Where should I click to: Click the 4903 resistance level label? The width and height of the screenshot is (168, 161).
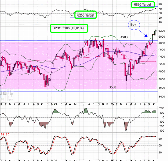[x=124, y=38]
